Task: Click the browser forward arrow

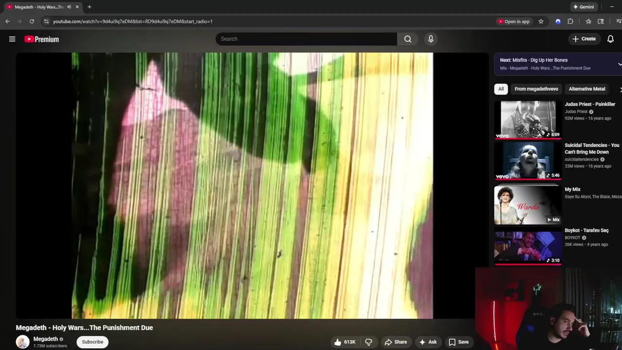Action: pos(19,21)
